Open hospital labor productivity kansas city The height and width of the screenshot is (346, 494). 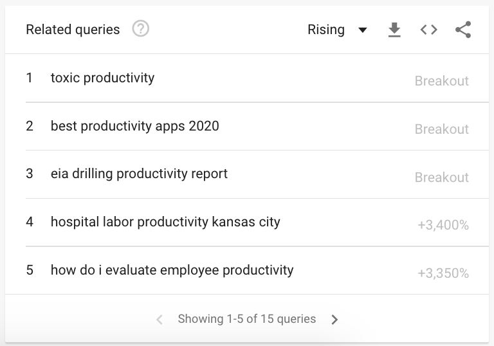click(x=165, y=222)
